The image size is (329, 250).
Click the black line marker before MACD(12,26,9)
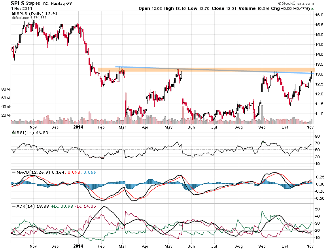[x=13, y=172]
